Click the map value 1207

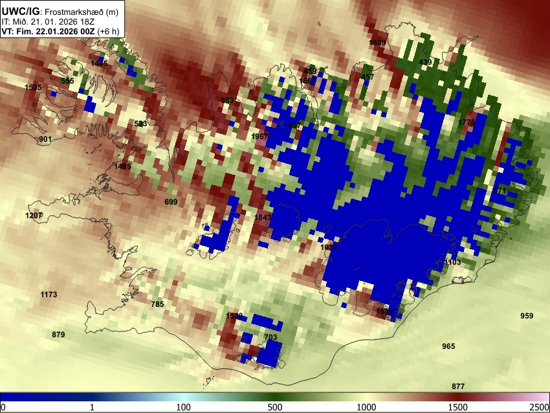(x=34, y=216)
